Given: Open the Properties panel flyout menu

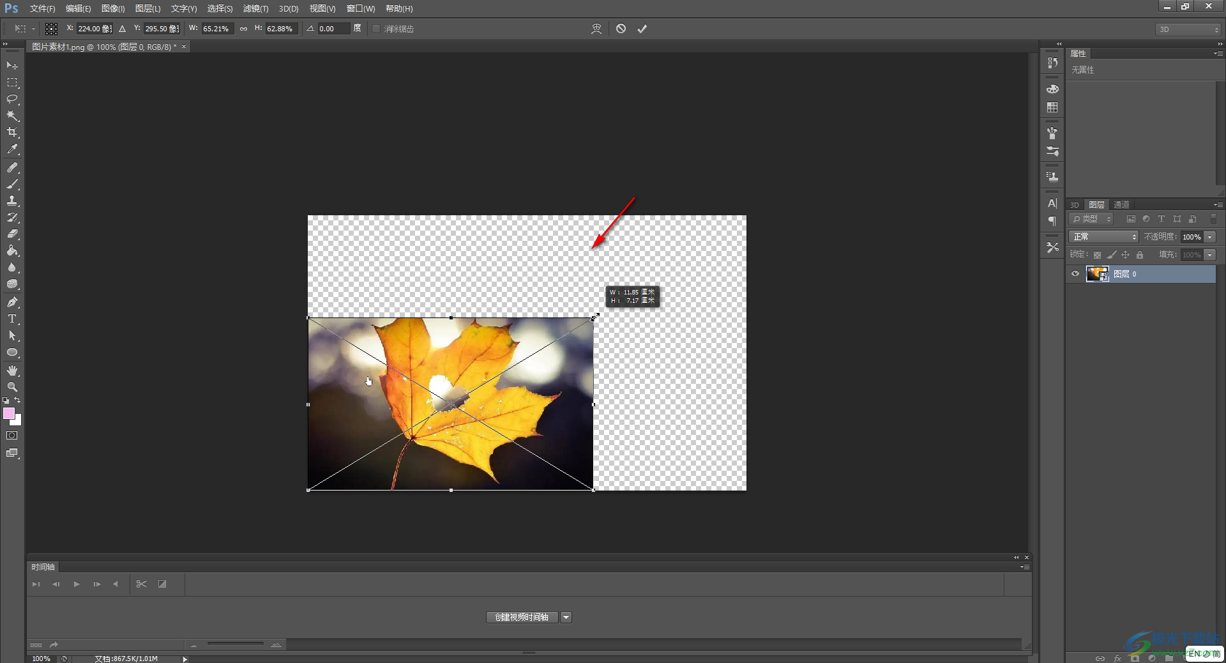Looking at the screenshot, I should point(1218,54).
